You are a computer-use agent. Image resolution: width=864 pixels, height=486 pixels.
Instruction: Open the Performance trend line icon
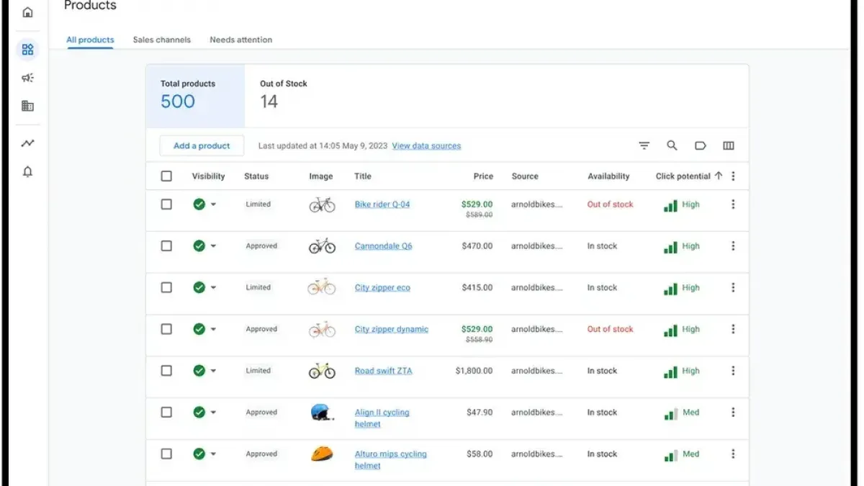point(27,143)
